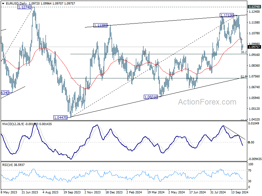262x196 pixels.
Task: Click the current price tag 1.09757
Action: [254, 47]
